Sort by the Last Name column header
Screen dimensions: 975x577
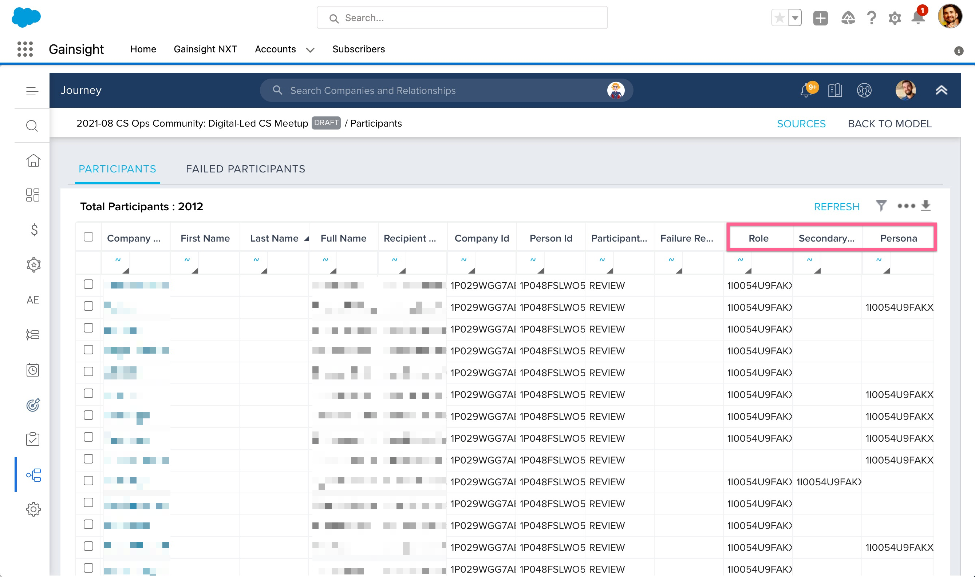coord(274,238)
